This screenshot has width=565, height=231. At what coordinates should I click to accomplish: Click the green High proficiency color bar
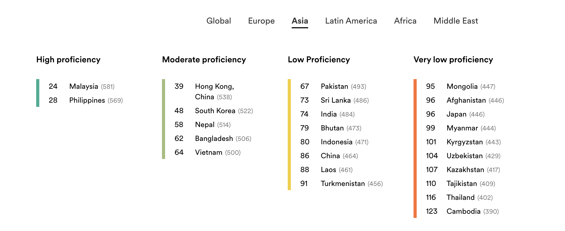coord(38,93)
